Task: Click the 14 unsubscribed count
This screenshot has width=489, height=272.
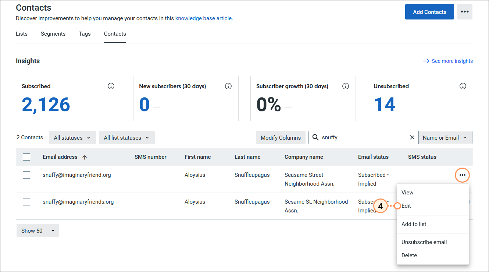Action: [385, 104]
